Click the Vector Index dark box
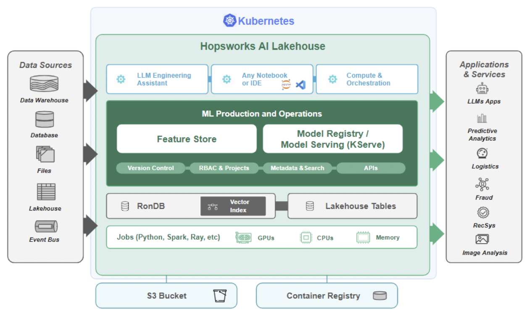 tap(233, 206)
